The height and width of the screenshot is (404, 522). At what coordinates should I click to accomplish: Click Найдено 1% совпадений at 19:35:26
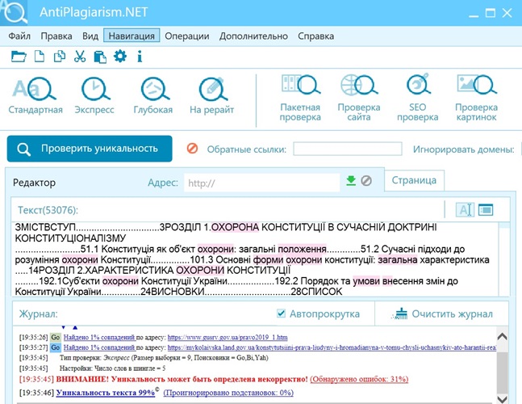(99, 337)
